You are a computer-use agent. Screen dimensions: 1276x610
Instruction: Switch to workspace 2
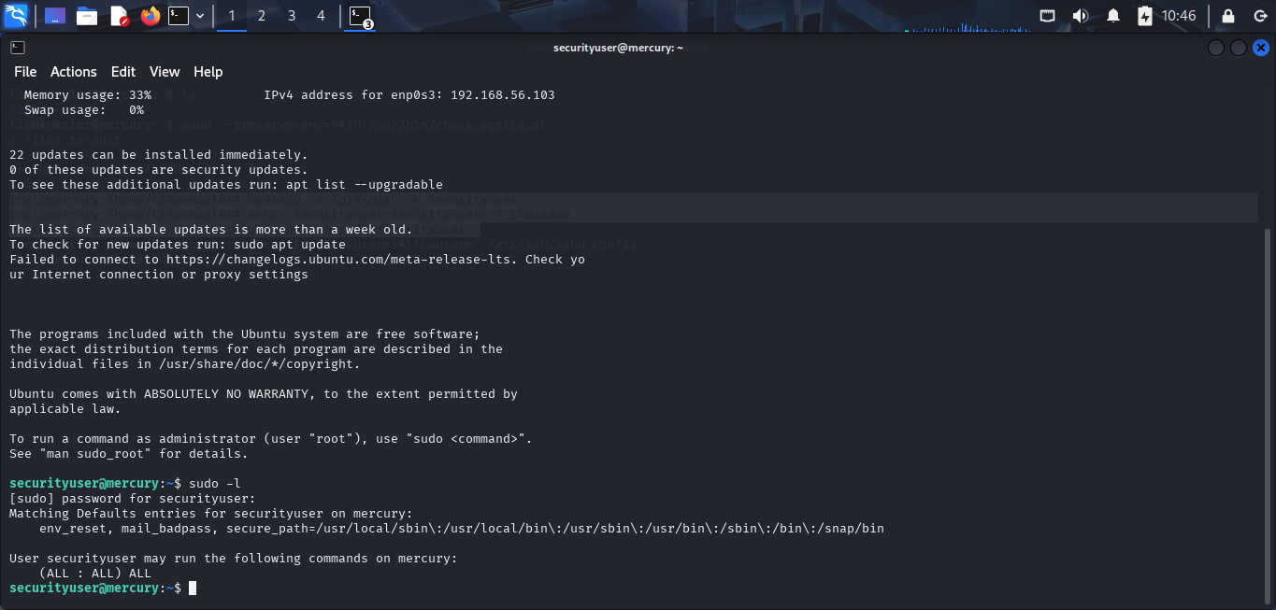[x=262, y=16]
